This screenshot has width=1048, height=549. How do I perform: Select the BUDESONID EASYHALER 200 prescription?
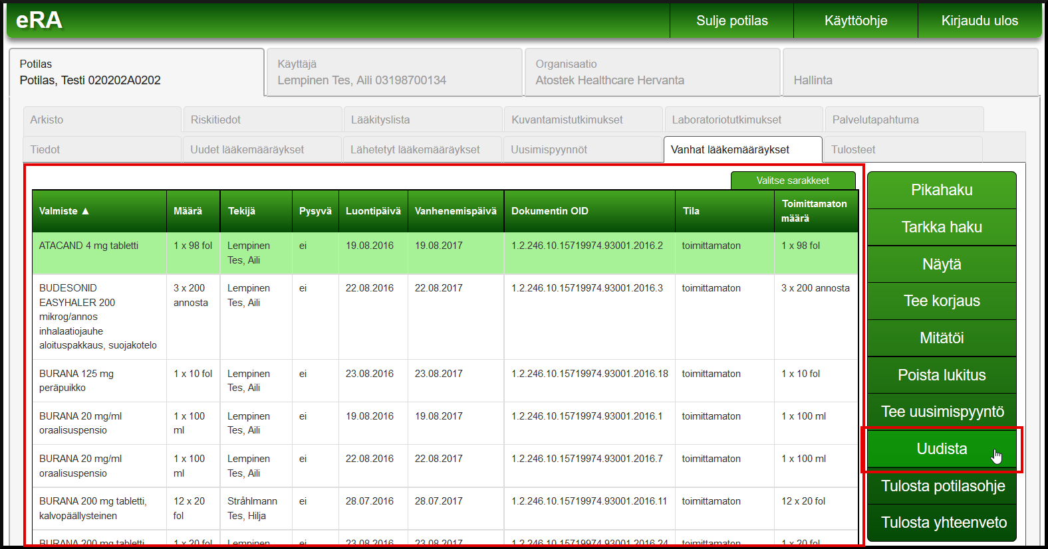point(445,317)
